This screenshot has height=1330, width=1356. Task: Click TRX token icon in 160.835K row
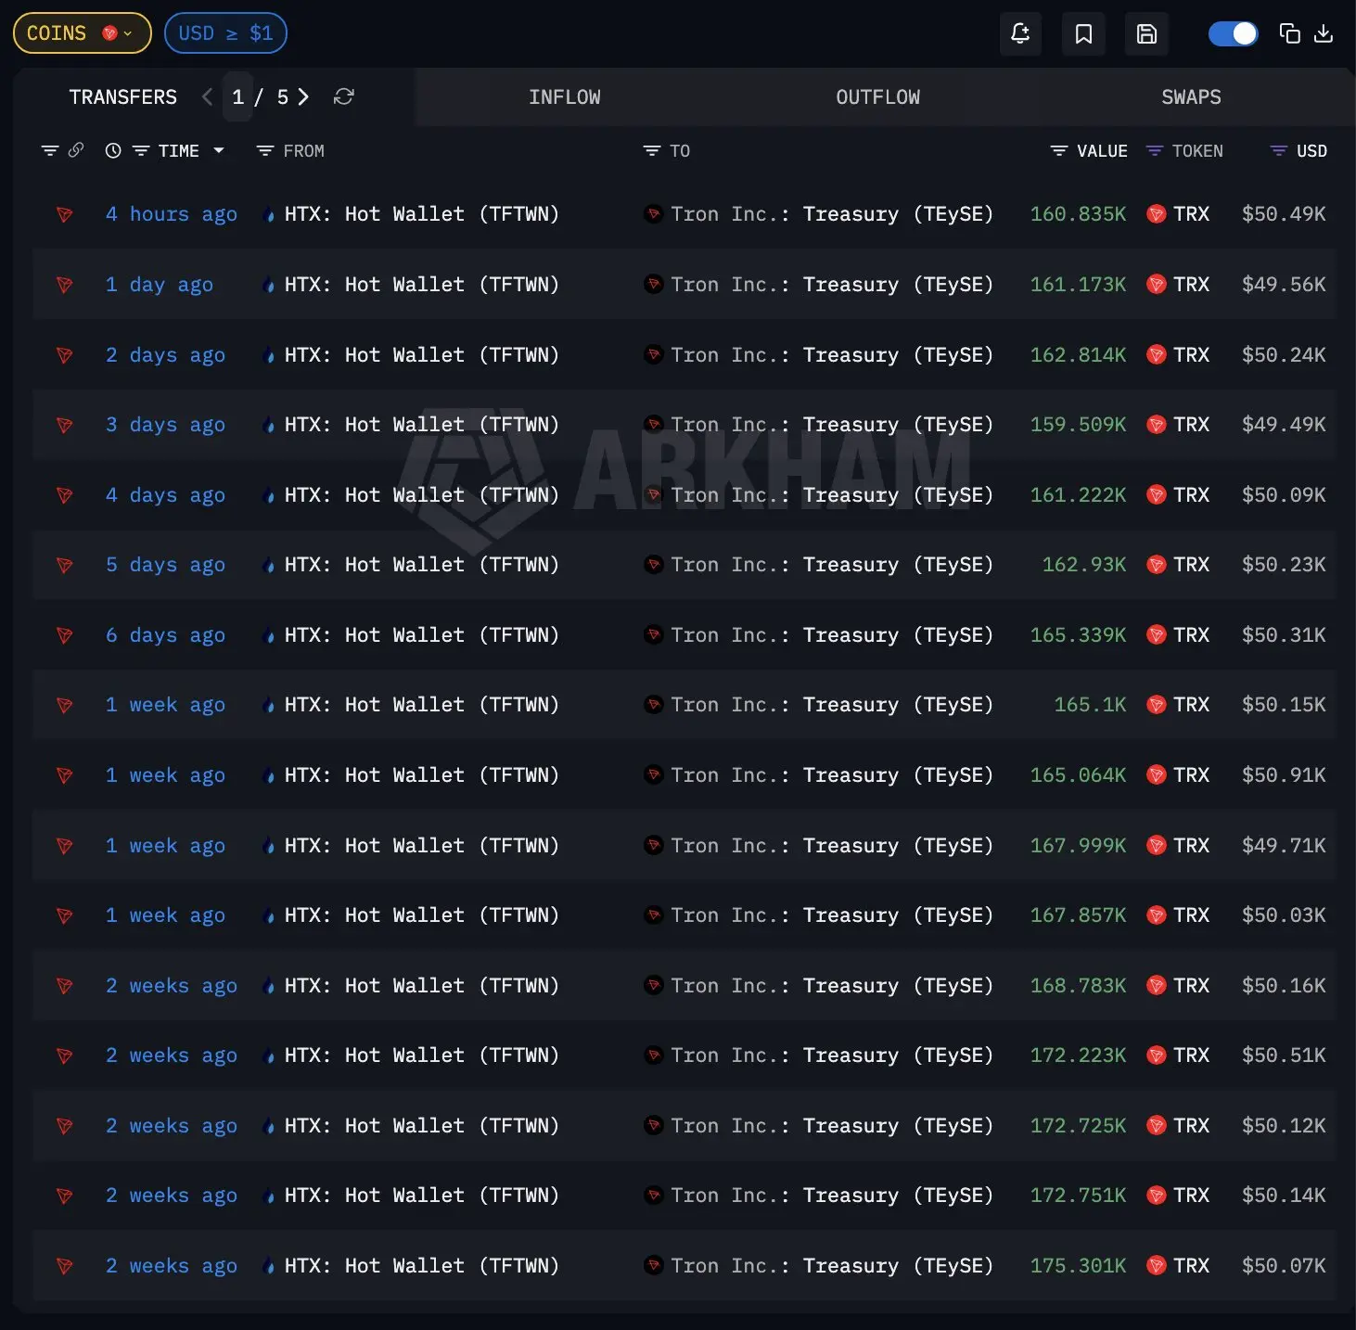[x=1157, y=214]
